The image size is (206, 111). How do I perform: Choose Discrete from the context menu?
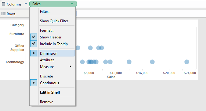(x=46, y=76)
